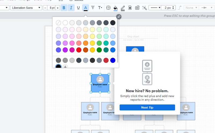Toggle bold text formatting
This screenshot has height=133, width=215.
tap(64, 8)
